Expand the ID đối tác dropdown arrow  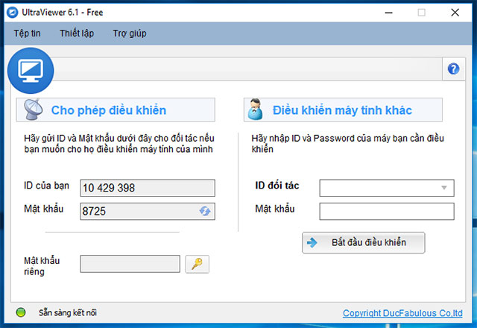[x=445, y=188]
